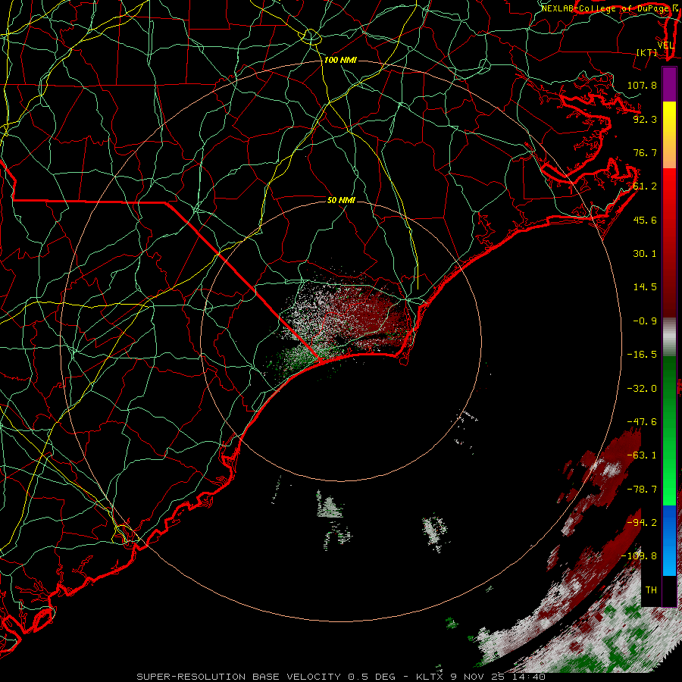Viewport: 682px width, 682px height.
Task: Click the blue segment of velocity color bar
Action: pos(669,540)
